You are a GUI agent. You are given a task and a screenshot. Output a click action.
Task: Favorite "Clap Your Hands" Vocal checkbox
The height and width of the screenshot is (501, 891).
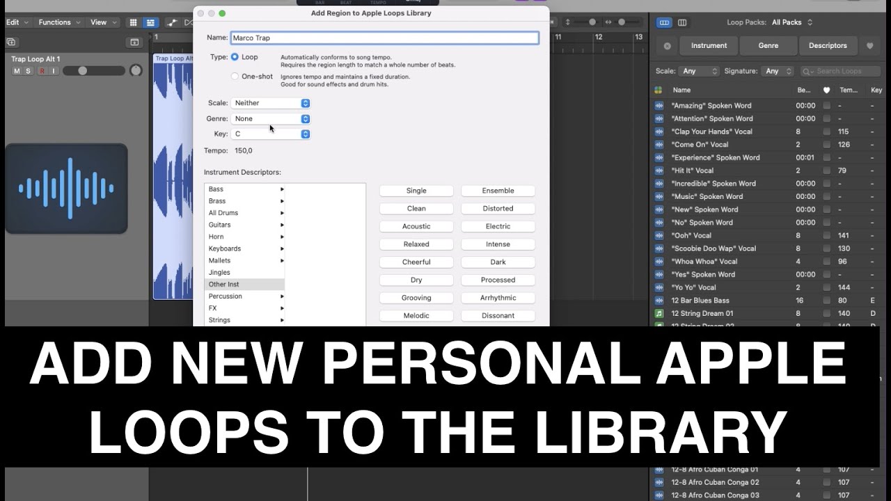(826, 132)
